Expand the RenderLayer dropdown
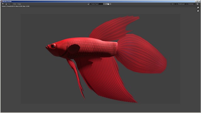The width and height of the screenshot is (201, 113). pyautogui.click(x=182, y=4)
